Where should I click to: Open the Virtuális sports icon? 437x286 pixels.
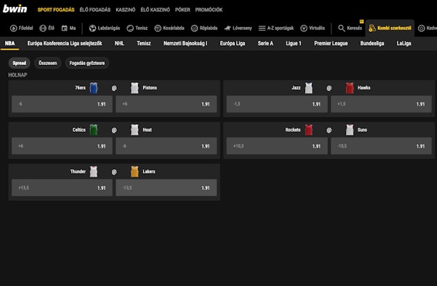[304, 28]
